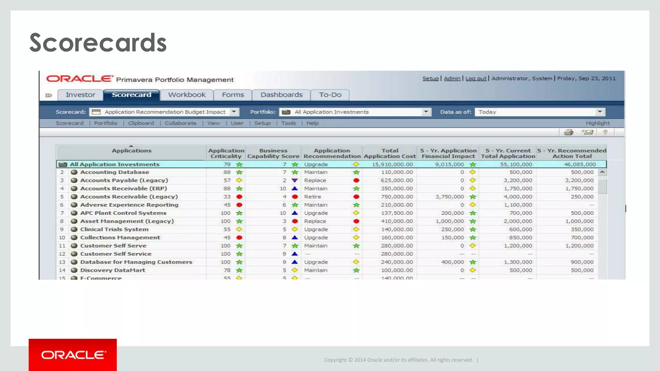Click the expand arrows icon beside Investor tab
660x371 pixels.
49,95
